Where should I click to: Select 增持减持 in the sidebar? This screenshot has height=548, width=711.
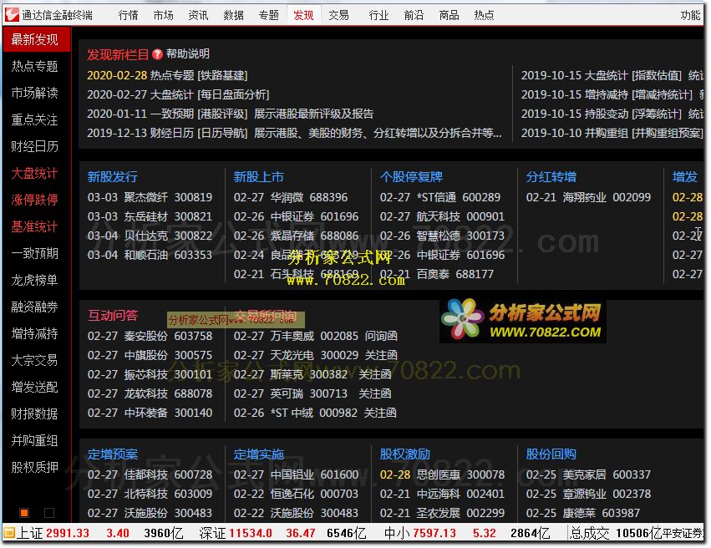coord(35,333)
